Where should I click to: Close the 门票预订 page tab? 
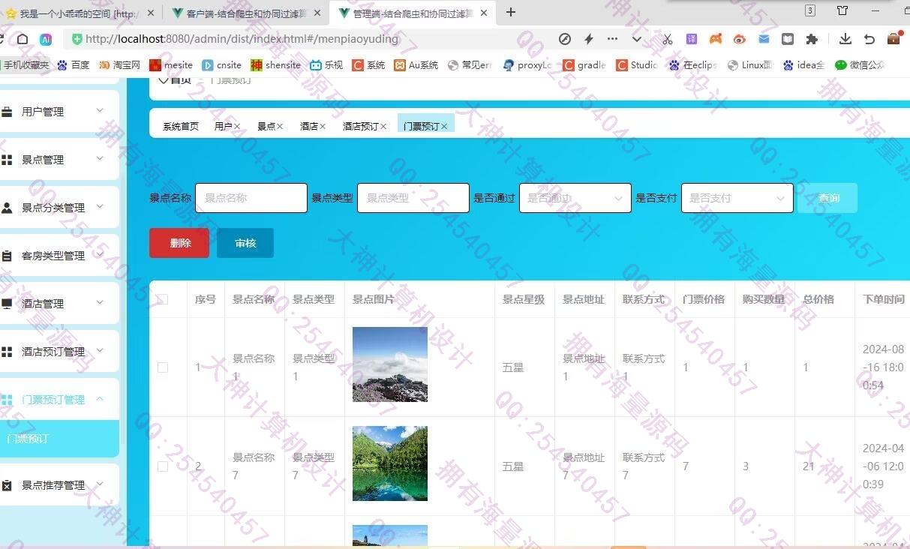point(444,127)
